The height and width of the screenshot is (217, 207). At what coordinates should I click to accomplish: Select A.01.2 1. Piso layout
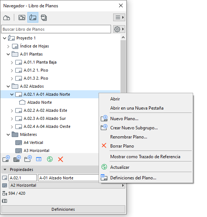pyautogui.click(x=36, y=70)
